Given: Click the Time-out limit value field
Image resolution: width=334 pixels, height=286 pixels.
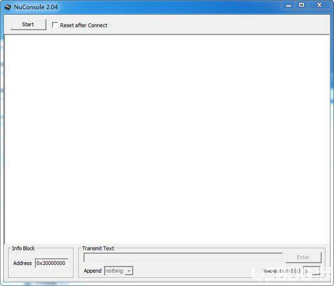Looking at the screenshot, I should coord(308,271).
